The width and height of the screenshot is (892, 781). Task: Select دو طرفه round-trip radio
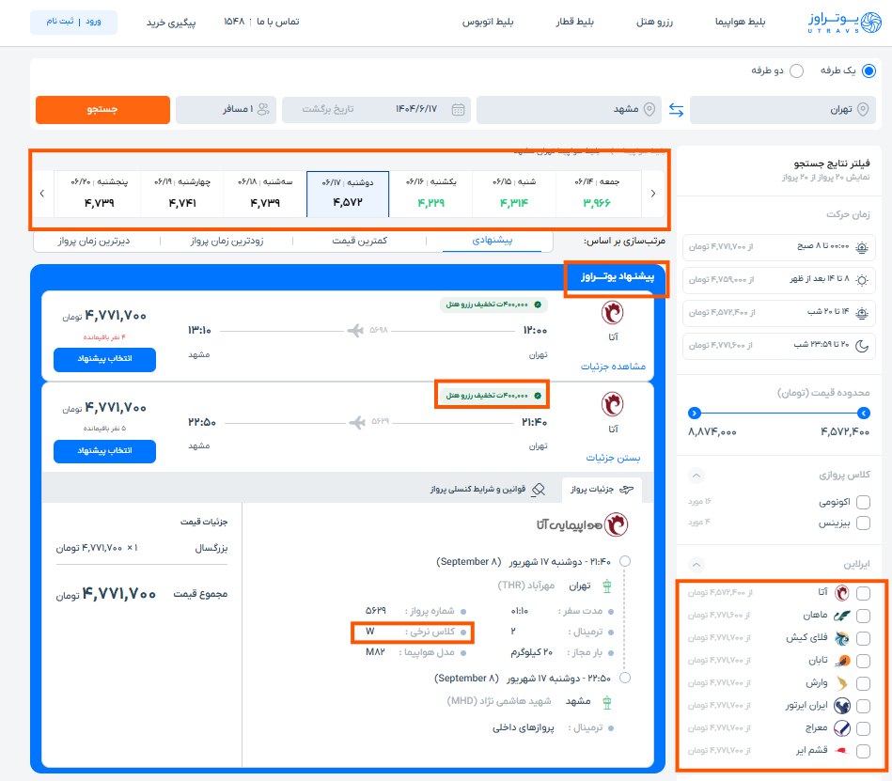[x=796, y=71]
